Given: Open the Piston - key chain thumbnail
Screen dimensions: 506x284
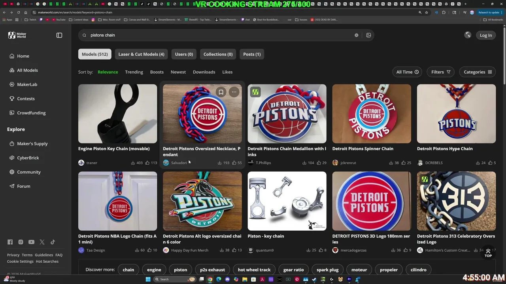Looking at the screenshot, I should tap(287, 201).
